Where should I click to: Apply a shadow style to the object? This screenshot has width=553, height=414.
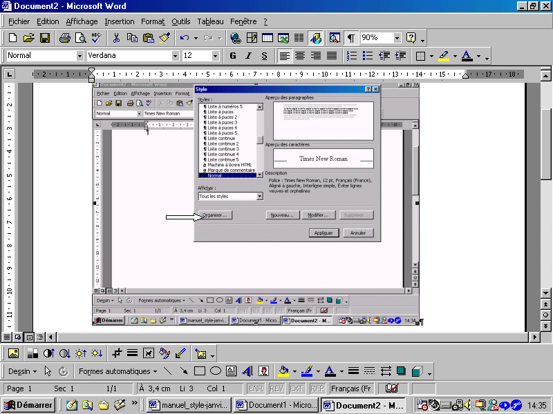(x=401, y=371)
